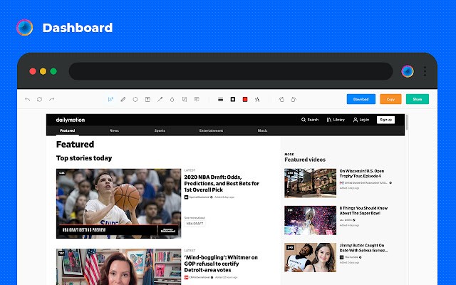Screen dimensions: 456x285
Task: Click the blue Download button
Action: coord(361,99)
